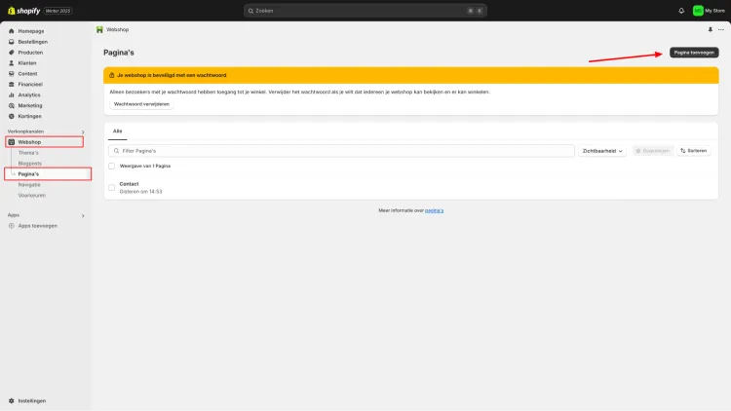Viewport: 731px width, 411px height.
Task: Click the Wachtwoord verwijderen button
Action: (141, 104)
